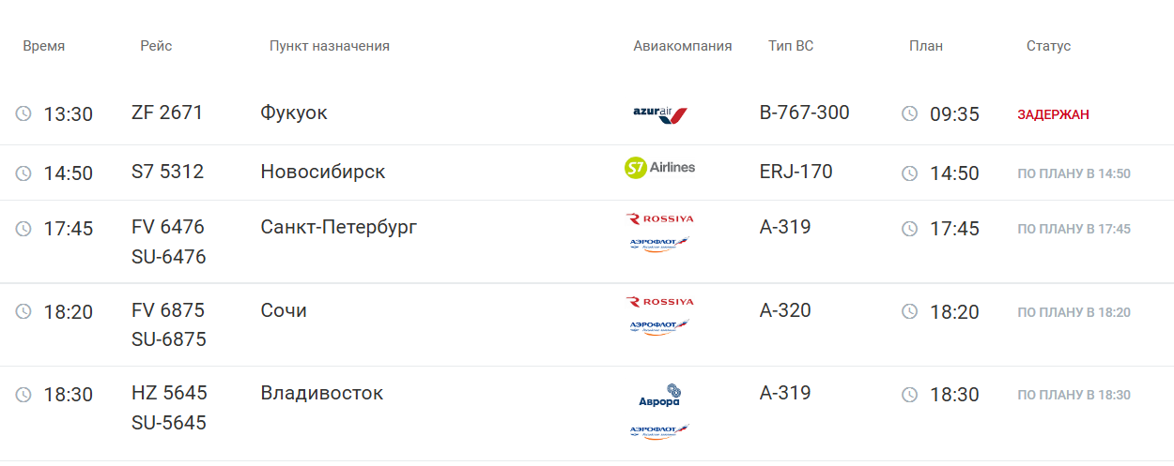The height and width of the screenshot is (466, 1174).
Task: Click the Рейс column header
Action: click(x=156, y=46)
